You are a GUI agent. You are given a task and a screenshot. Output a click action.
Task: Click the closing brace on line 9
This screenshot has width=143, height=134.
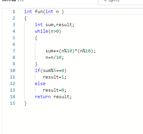tap(36, 64)
